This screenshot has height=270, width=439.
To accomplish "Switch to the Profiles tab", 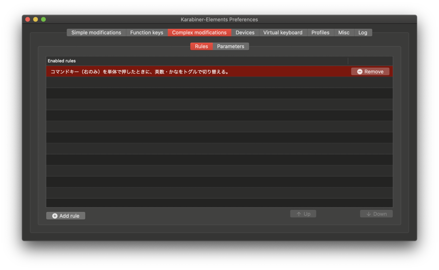I will 320,33.
